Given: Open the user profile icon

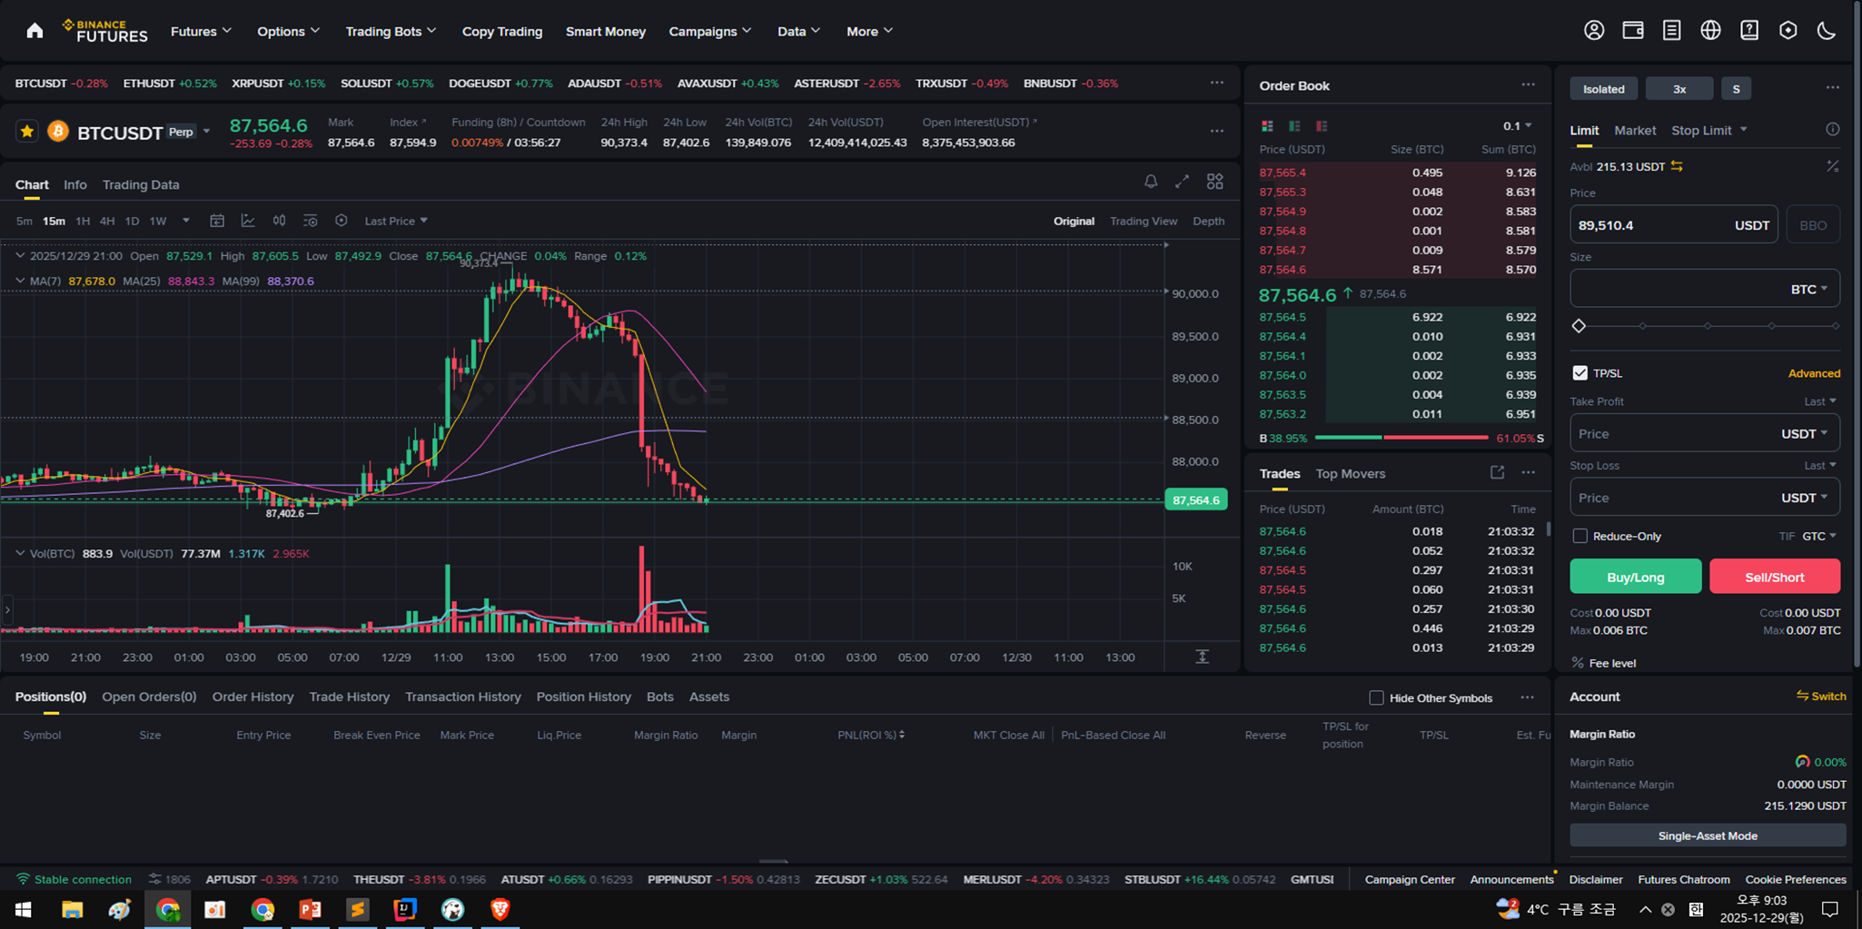Looking at the screenshot, I should (x=1594, y=30).
